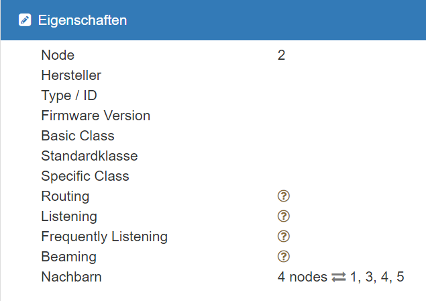This screenshot has height=301, width=426.
Task: Select the Hersteller property label
Action: [71, 75]
